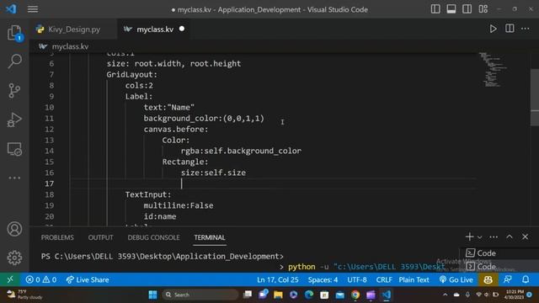The height and width of the screenshot is (303, 539).
Task: Open the Explorer view in activity bar
Action: pyautogui.click(x=15, y=33)
